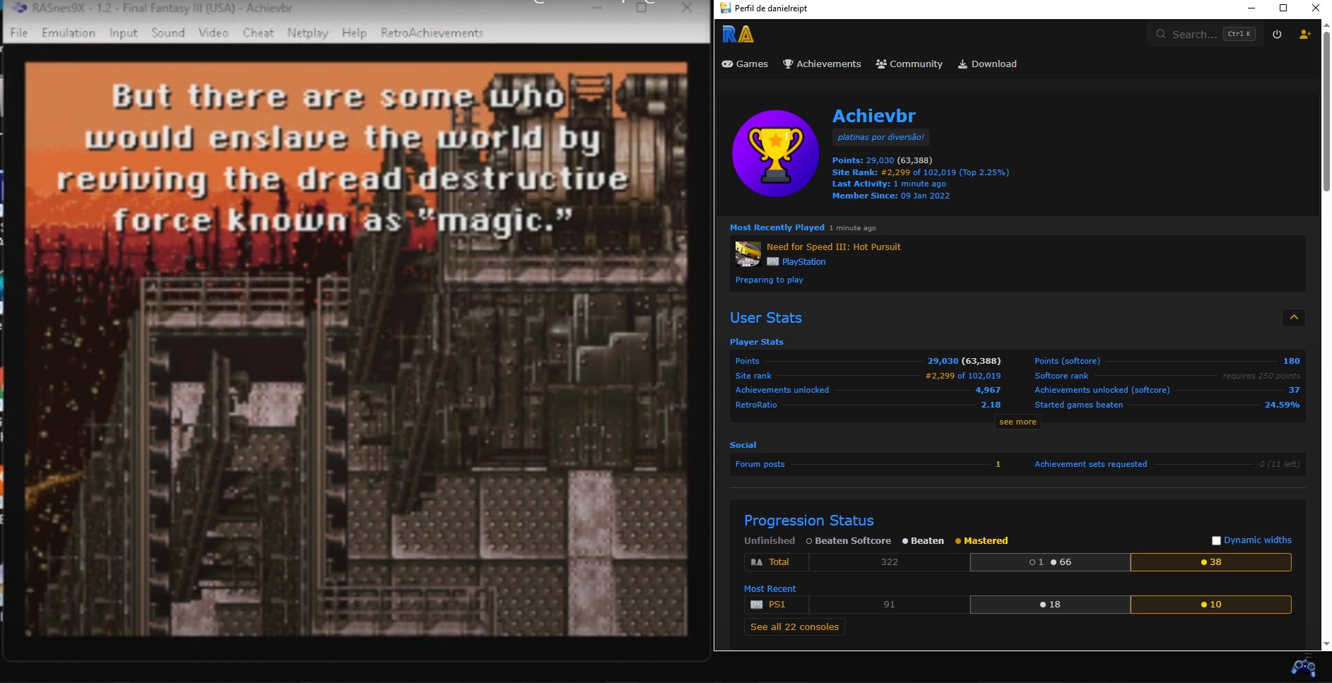Click the yellow add-user icon in header
Image resolution: width=1332 pixels, height=683 pixels.
1305,34
